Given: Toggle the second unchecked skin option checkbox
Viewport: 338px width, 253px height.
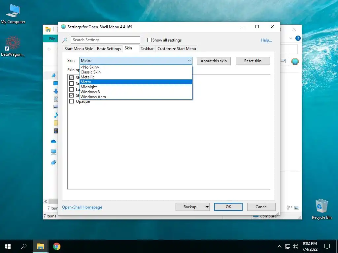Looking at the screenshot, I should point(71,83).
